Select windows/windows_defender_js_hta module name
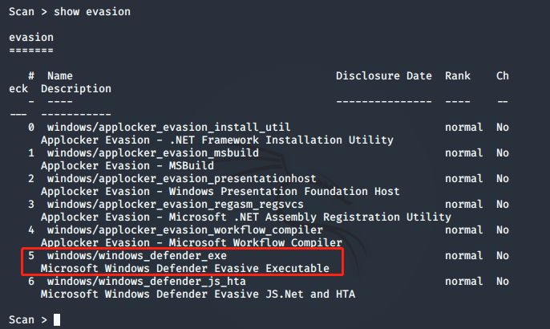 tap(146, 281)
